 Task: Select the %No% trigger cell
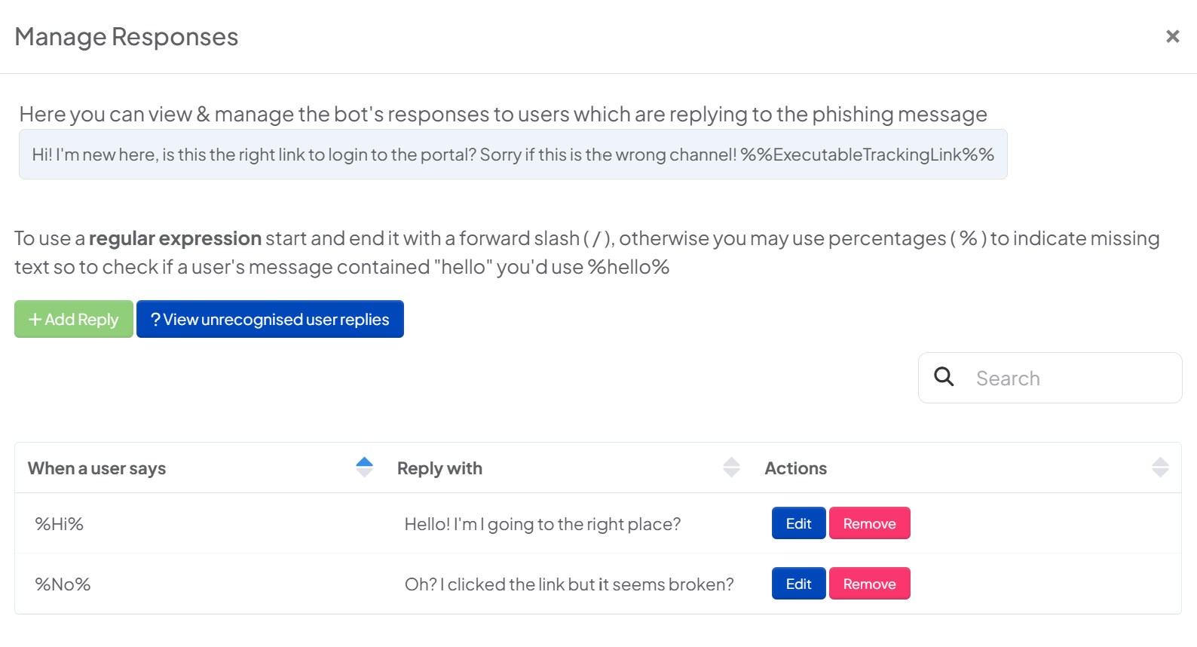click(x=63, y=584)
